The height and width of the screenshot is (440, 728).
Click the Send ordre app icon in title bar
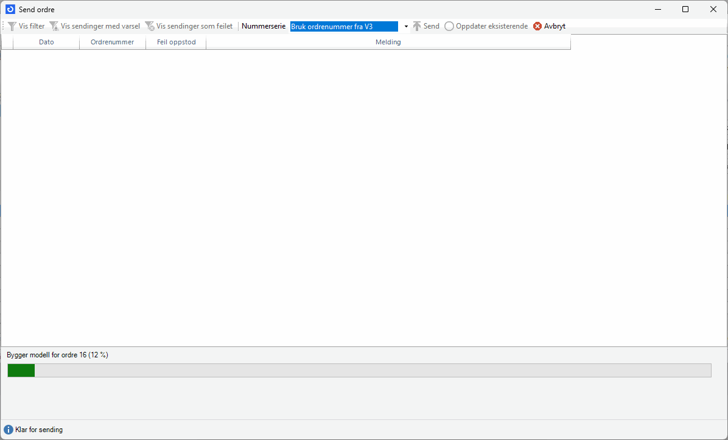coord(10,10)
